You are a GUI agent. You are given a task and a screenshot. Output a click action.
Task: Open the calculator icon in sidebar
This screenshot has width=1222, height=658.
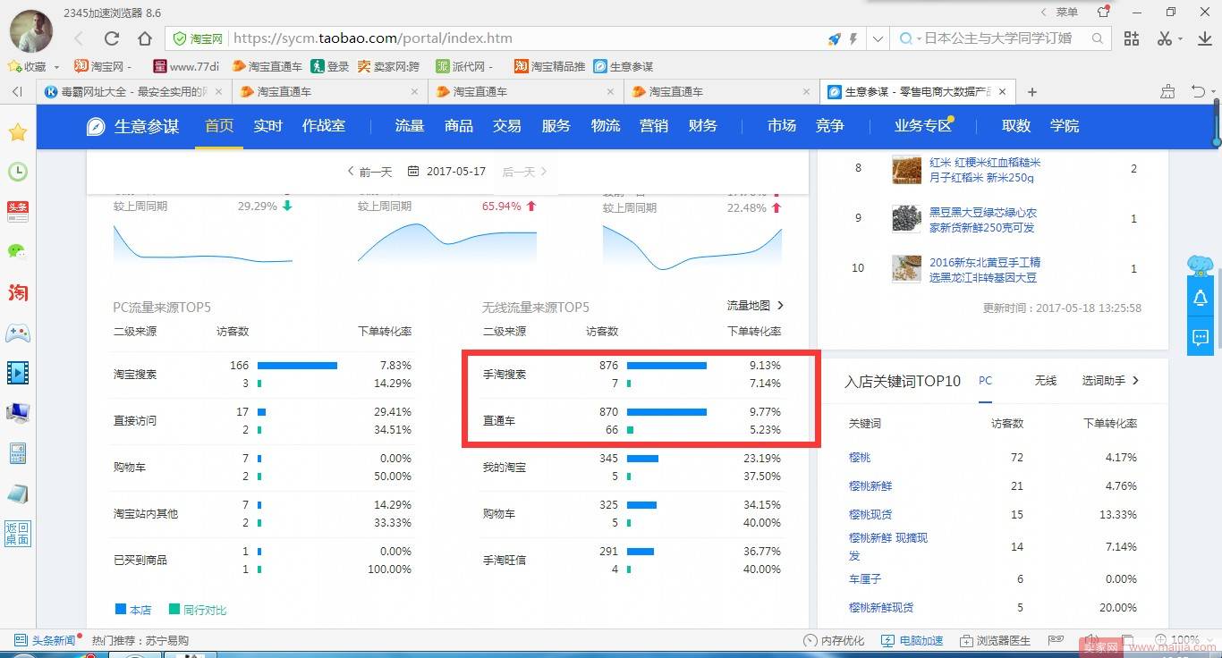pos(18,453)
